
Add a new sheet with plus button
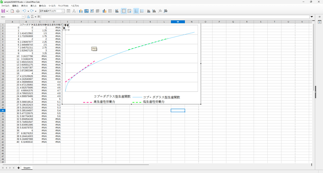pyautogui.click(x=19, y=168)
